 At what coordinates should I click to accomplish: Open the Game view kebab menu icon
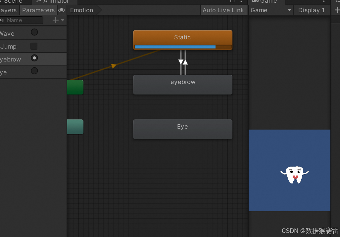324,2
